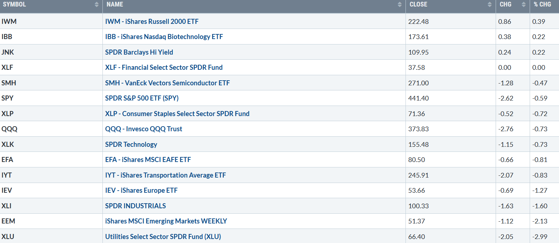Viewport: 559px width, 243px height.
Task: Open iShares MSCI Emerging Markets WEEKLY link
Action: point(166,221)
